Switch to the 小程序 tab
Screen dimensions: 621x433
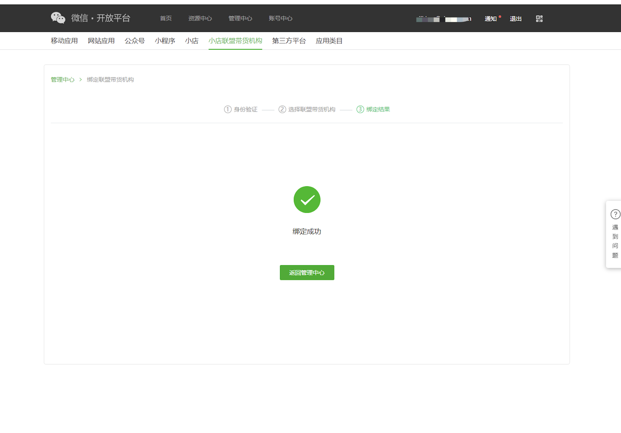click(165, 41)
